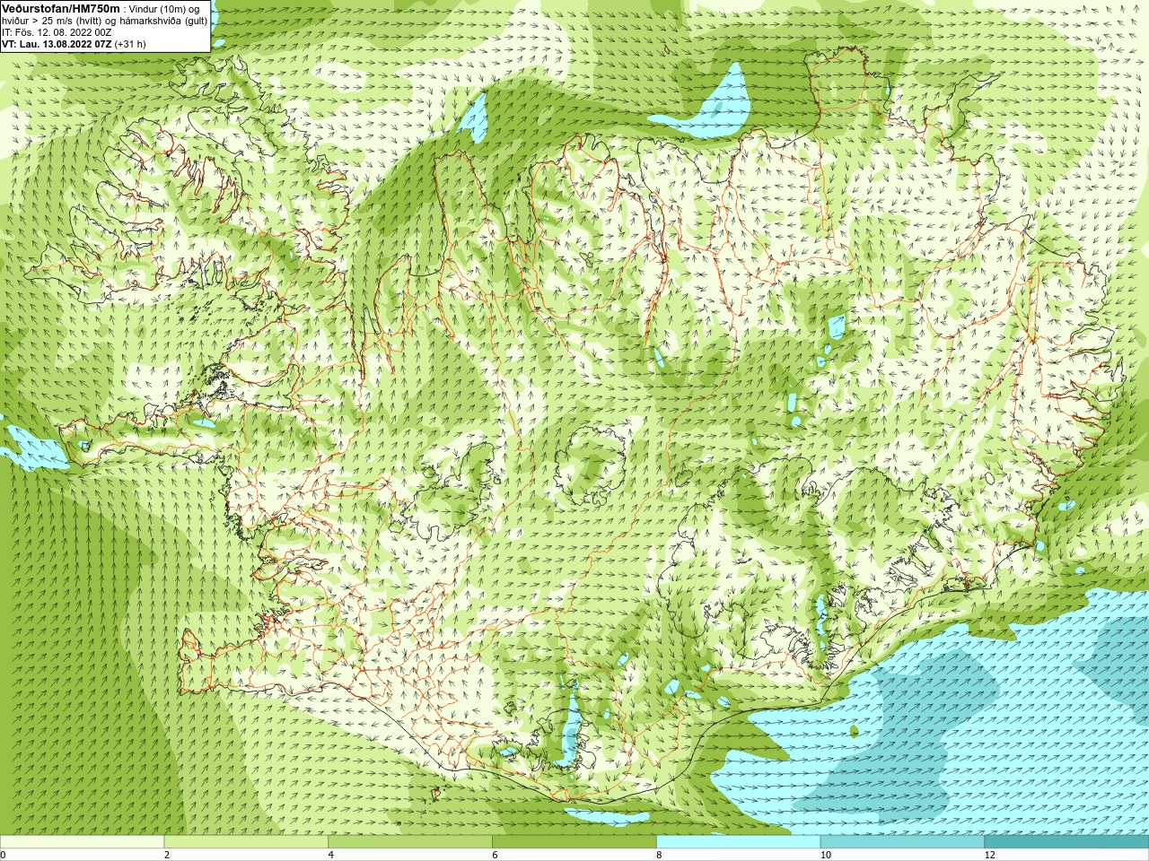Click the '4' label on color scale
Screen dimensions: 1149x861
tap(331, 855)
